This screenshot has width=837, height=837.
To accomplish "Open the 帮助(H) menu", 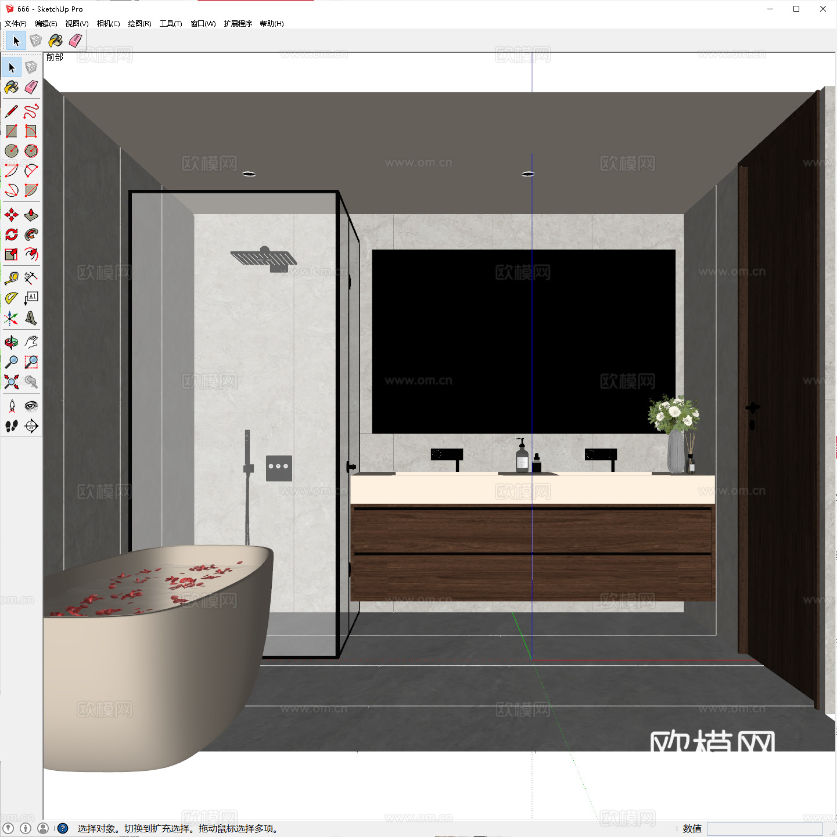I will tap(272, 24).
